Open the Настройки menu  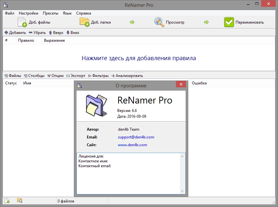(29, 13)
